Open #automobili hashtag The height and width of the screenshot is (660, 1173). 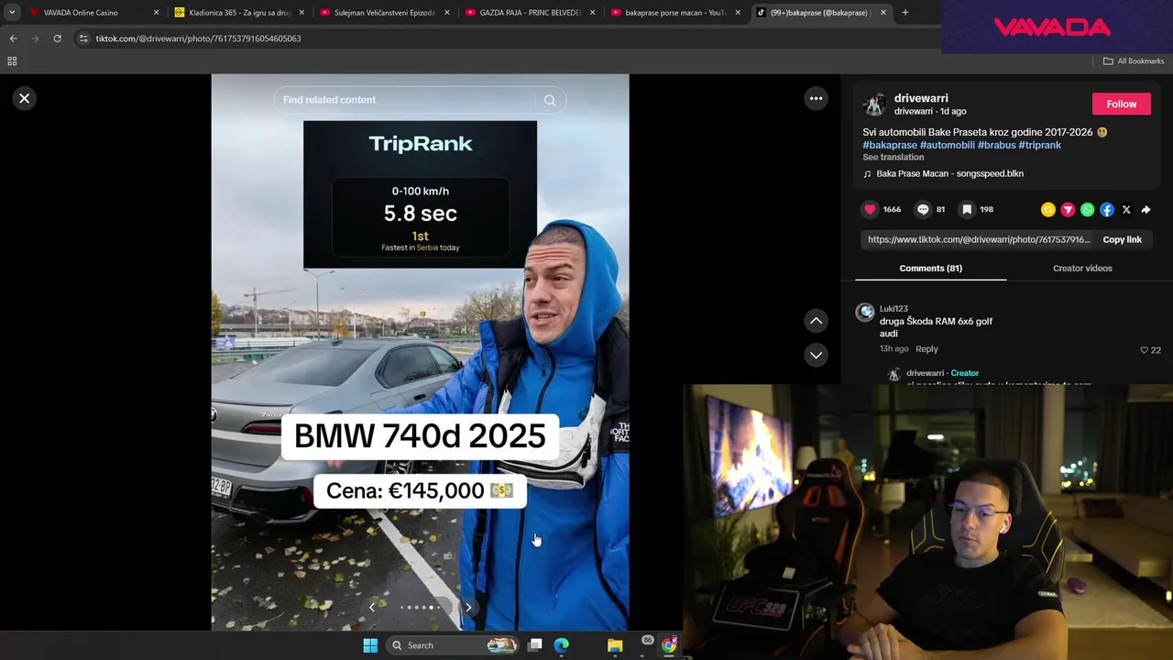[948, 145]
